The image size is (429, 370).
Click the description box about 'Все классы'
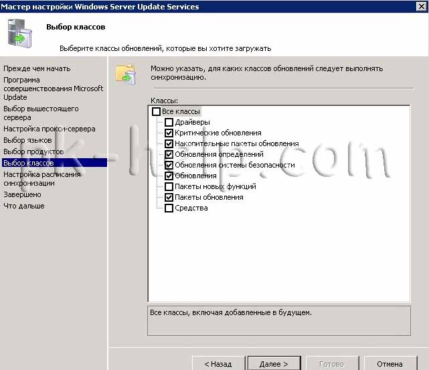(279, 320)
